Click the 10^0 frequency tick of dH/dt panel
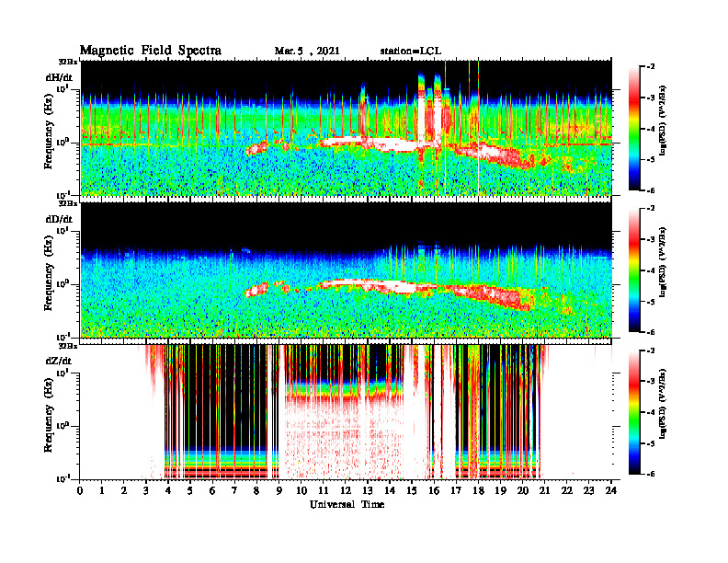The height and width of the screenshot is (563, 728). click(63, 142)
